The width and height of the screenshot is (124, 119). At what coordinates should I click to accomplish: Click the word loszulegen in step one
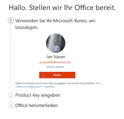[x=27, y=27]
